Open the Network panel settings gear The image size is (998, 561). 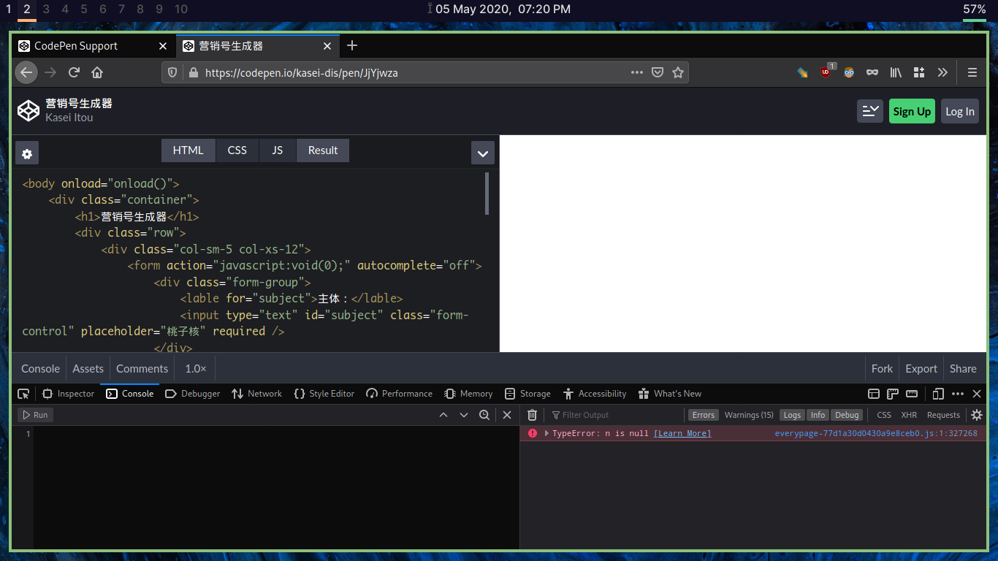(977, 414)
